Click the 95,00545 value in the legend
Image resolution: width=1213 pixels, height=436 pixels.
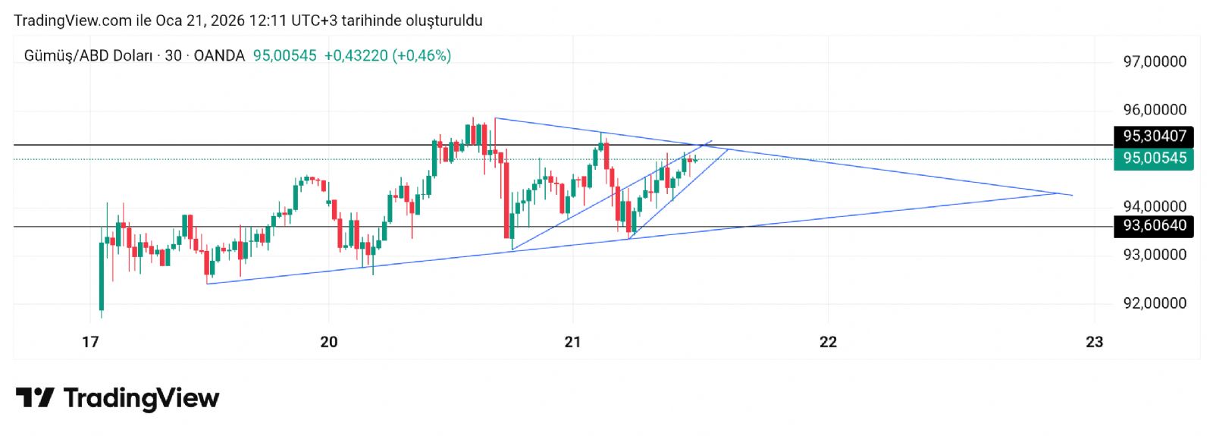(284, 55)
